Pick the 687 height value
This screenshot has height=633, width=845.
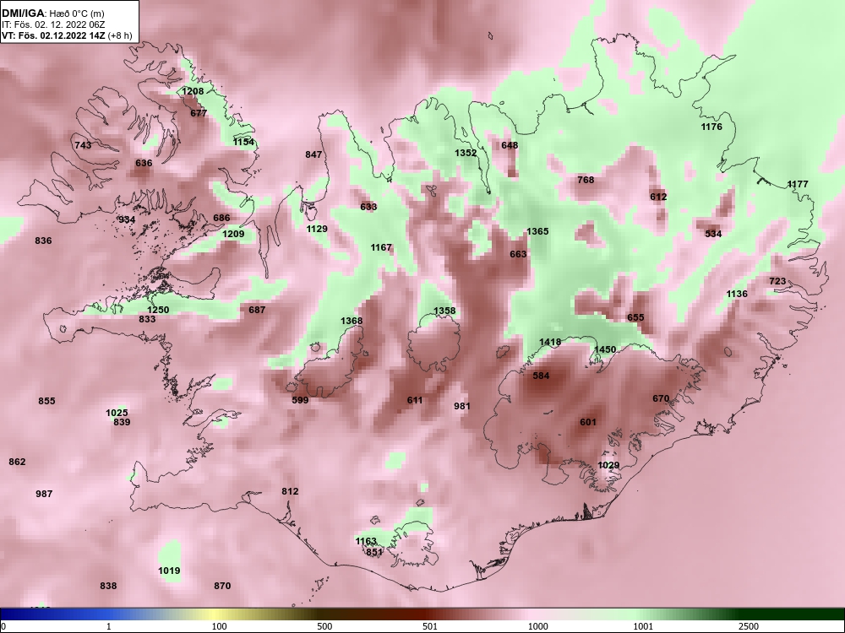coord(257,310)
